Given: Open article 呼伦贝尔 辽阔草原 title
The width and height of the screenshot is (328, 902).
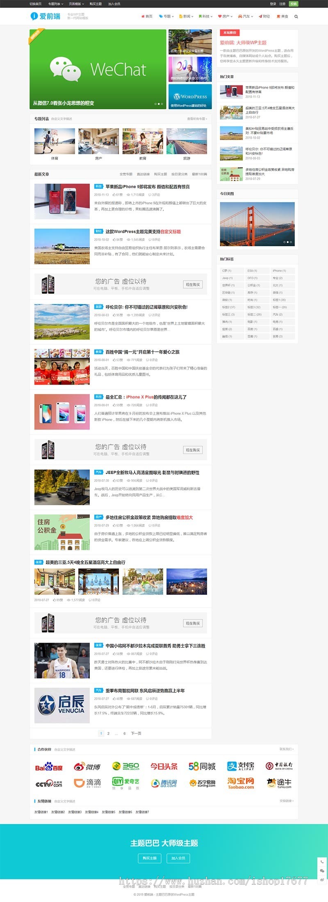Looking at the screenshot, I should point(146,307).
